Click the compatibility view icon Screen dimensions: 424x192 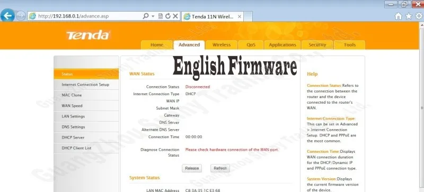(x=161, y=16)
